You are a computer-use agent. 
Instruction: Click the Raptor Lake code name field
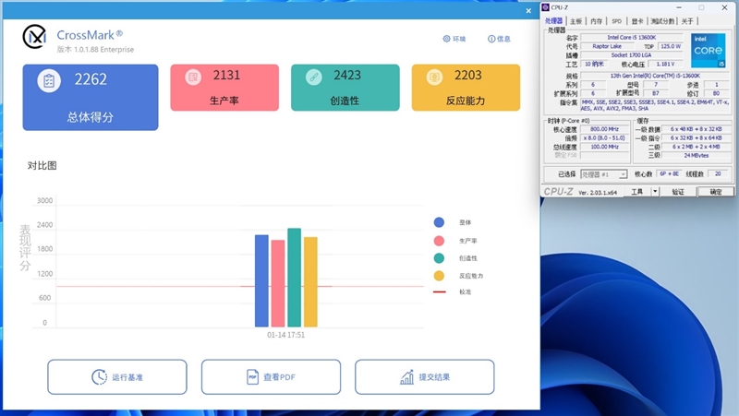tap(607, 46)
